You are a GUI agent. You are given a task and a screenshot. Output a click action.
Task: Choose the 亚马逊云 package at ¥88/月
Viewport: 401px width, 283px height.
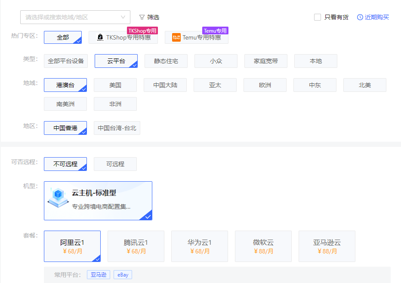pyautogui.click(x=327, y=246)
